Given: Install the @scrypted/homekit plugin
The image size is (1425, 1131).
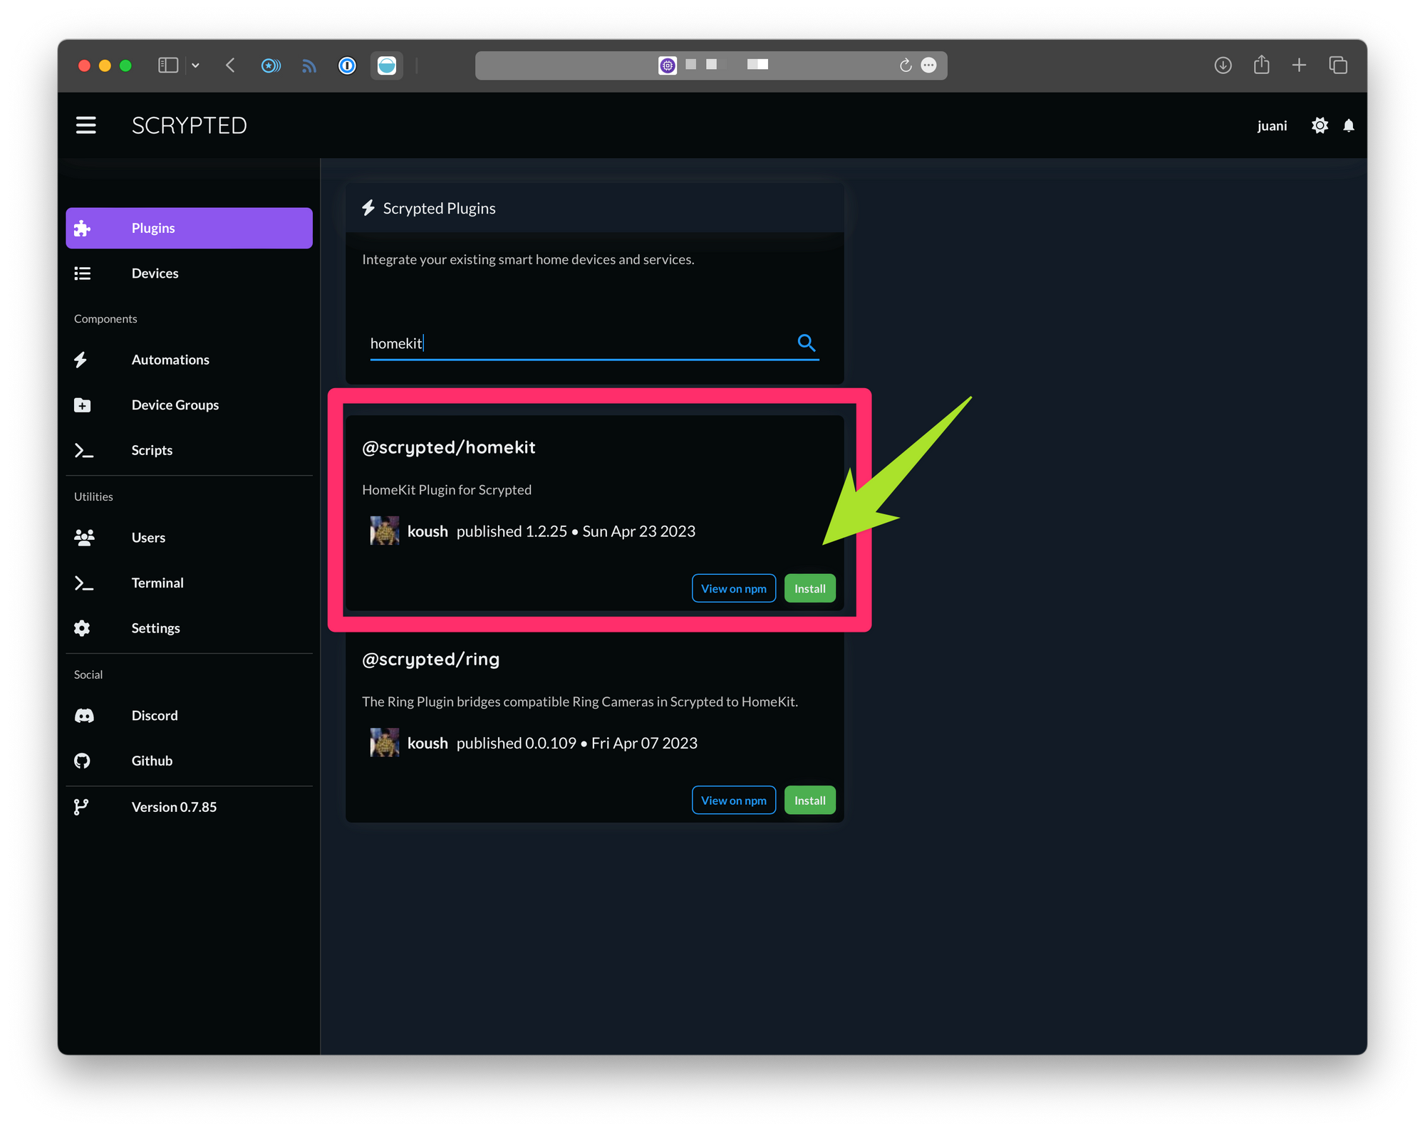Looking at the screenshot, I should pos(810,588).
